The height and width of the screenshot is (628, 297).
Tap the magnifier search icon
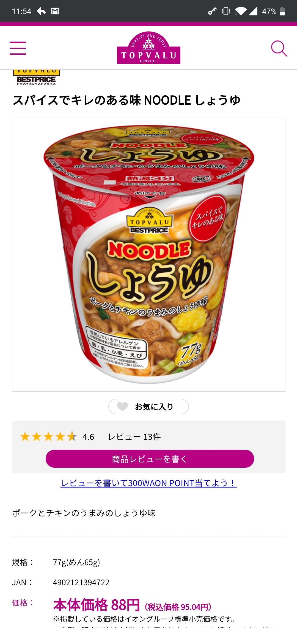click(x=279, y=48)
